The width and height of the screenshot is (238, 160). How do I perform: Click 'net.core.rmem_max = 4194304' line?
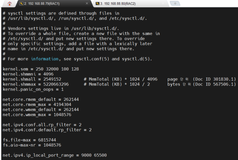point(37,105)
